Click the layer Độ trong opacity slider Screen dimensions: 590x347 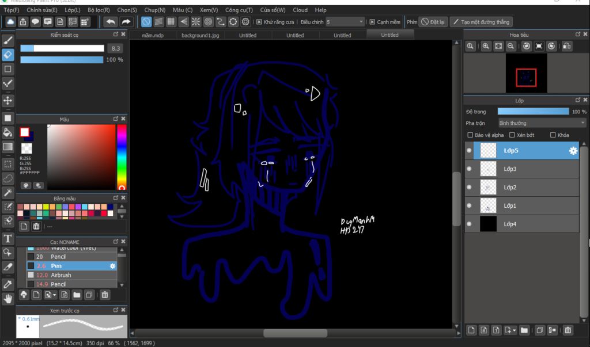click(x=533, y=111)
